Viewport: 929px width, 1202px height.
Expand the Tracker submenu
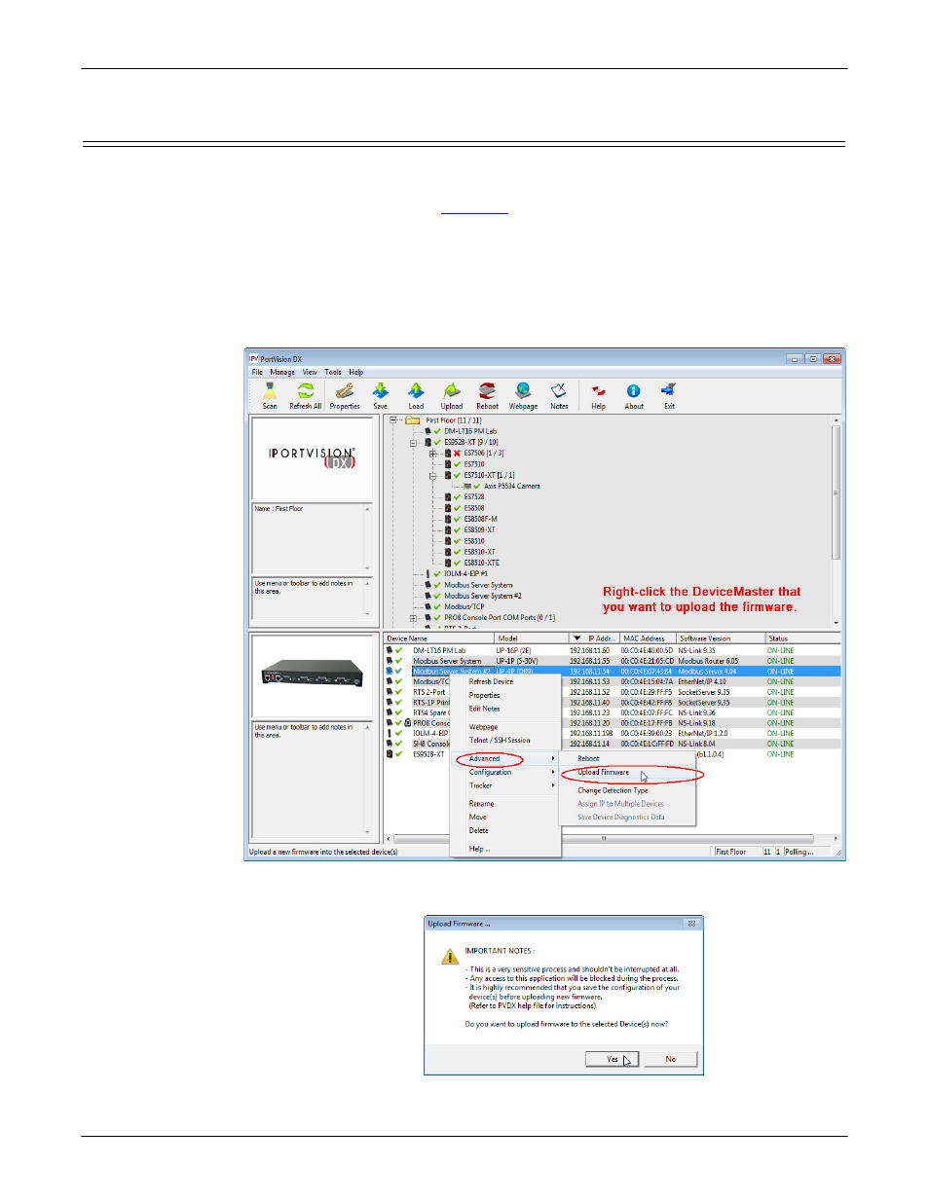tap(505, 785)
